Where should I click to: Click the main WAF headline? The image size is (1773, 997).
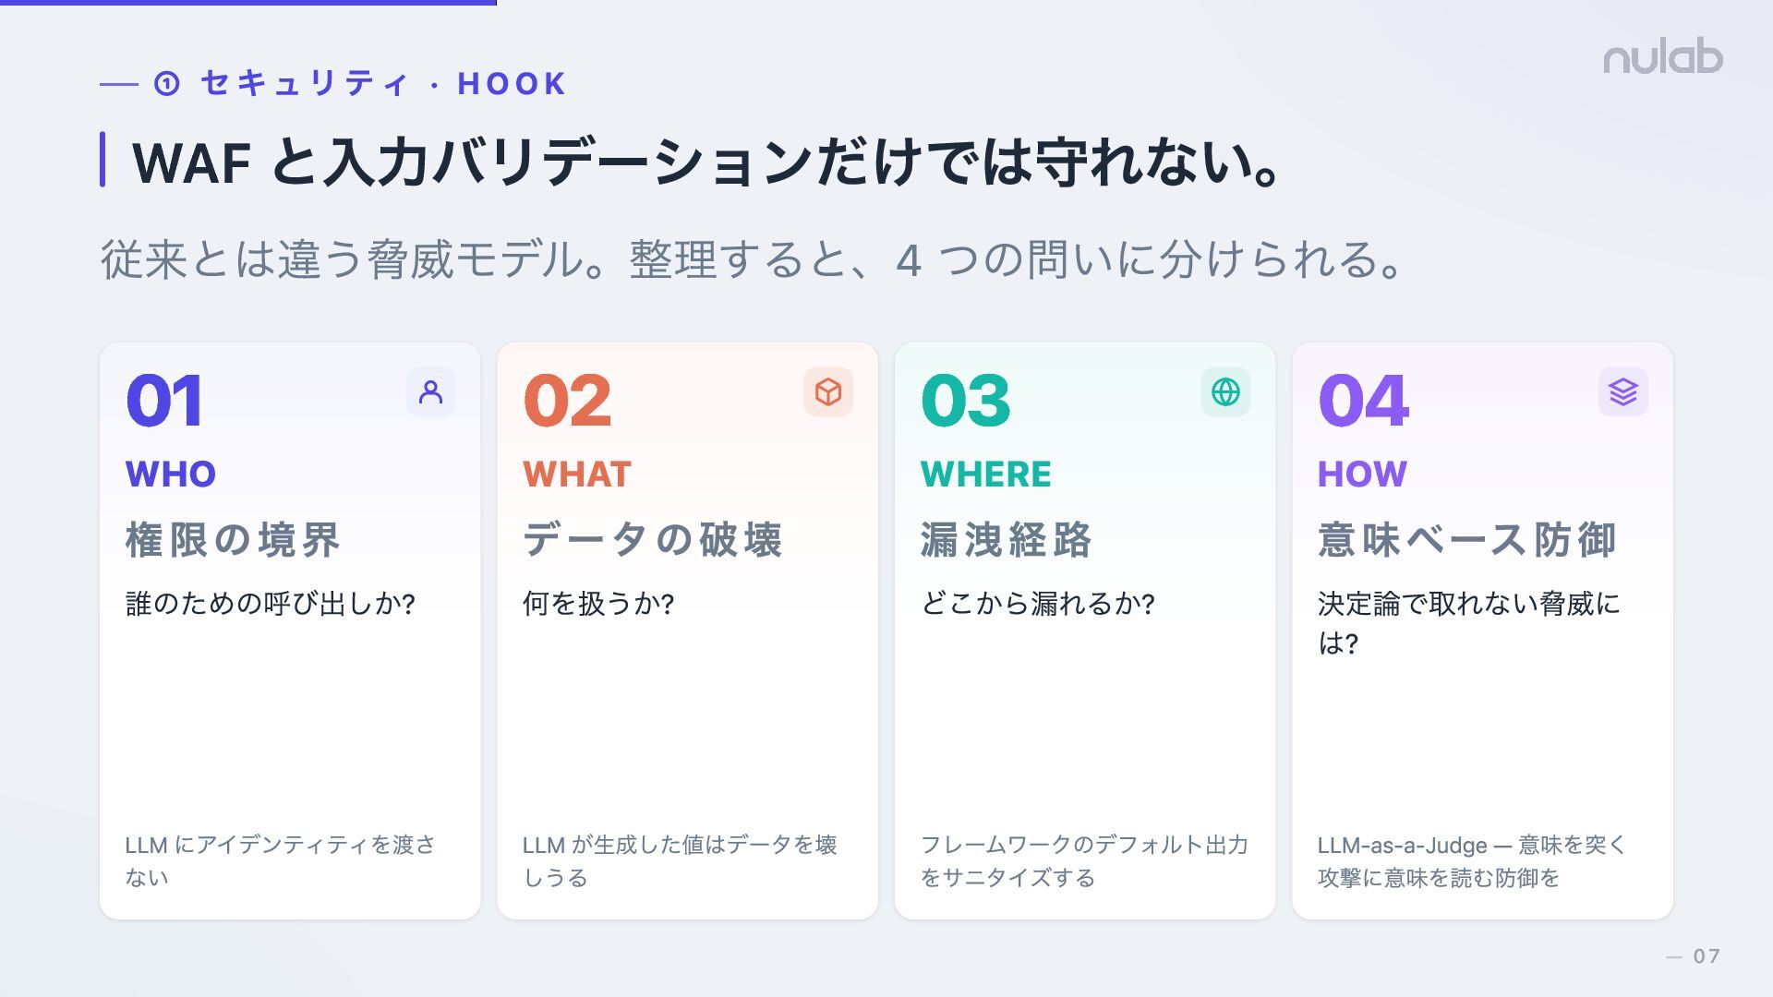pyautogui.click(x=707, y=162)
